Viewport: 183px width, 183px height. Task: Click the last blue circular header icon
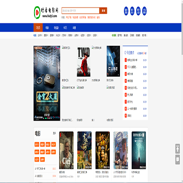(x=144, y=11)
